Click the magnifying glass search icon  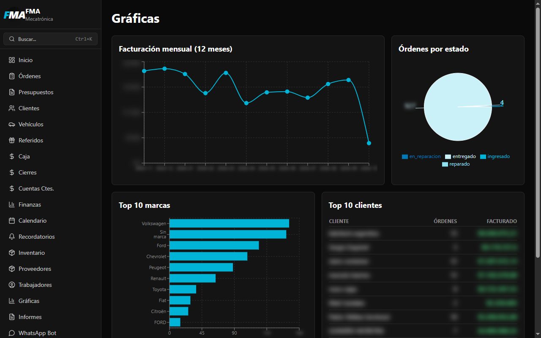[x=12, y=39]
